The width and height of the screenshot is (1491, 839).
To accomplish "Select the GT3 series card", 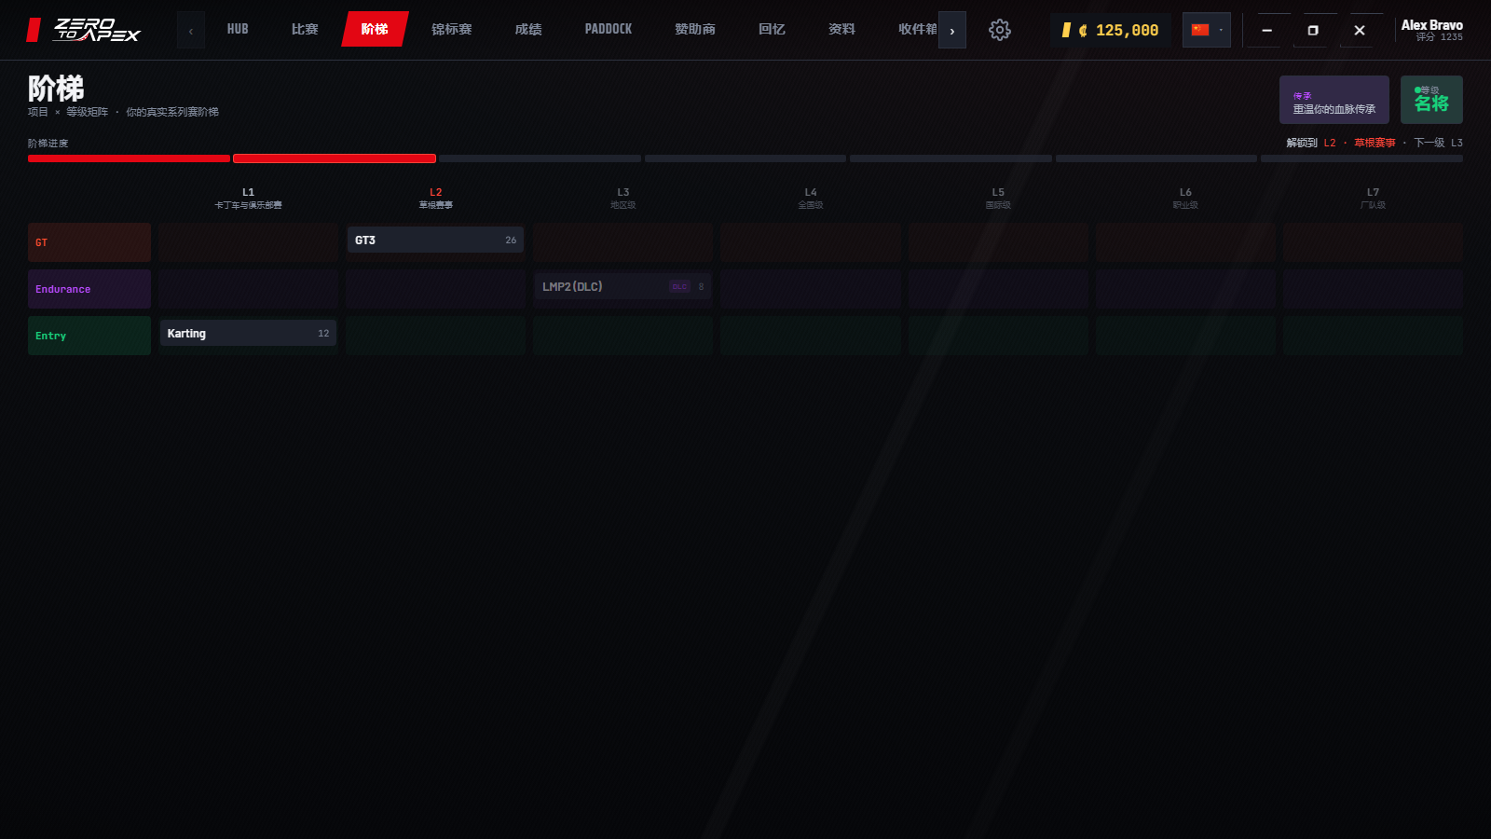I will (435, 241).
